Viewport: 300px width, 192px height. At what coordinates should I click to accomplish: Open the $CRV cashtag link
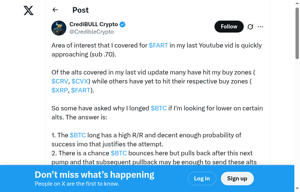[60, 81]
